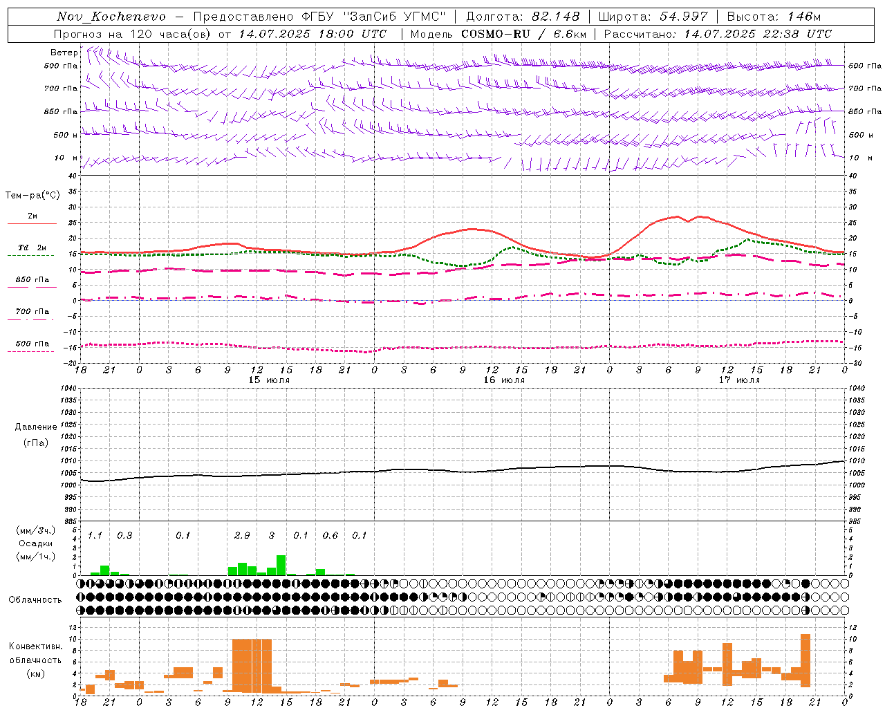The height and width of the screenshot is (708, 885).
Task: Click the model label COSMO-RU / 6.6км
Action: pos(523,34)
